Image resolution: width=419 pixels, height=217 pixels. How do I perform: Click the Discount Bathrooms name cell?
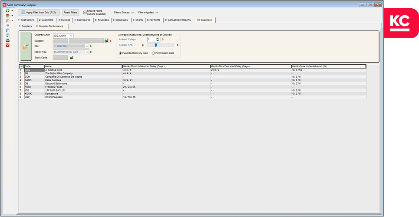pyautogui.click(x=83, y=83)
